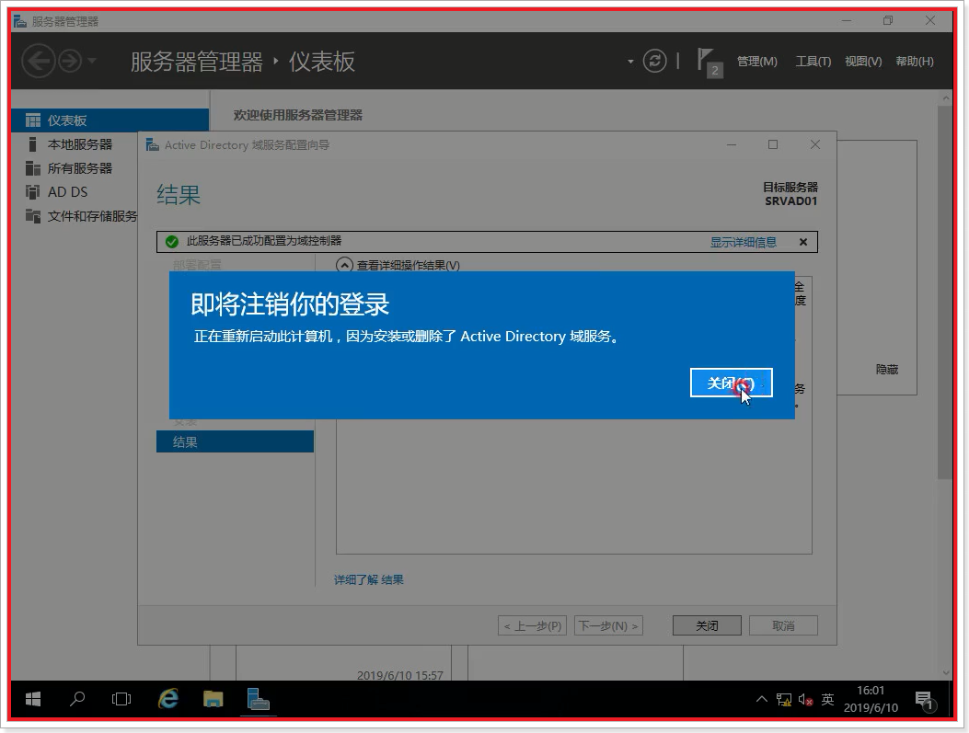Launch Internet Explorer from the taskbar
This screenshot has width=969, height=733.
coord(168,699)
